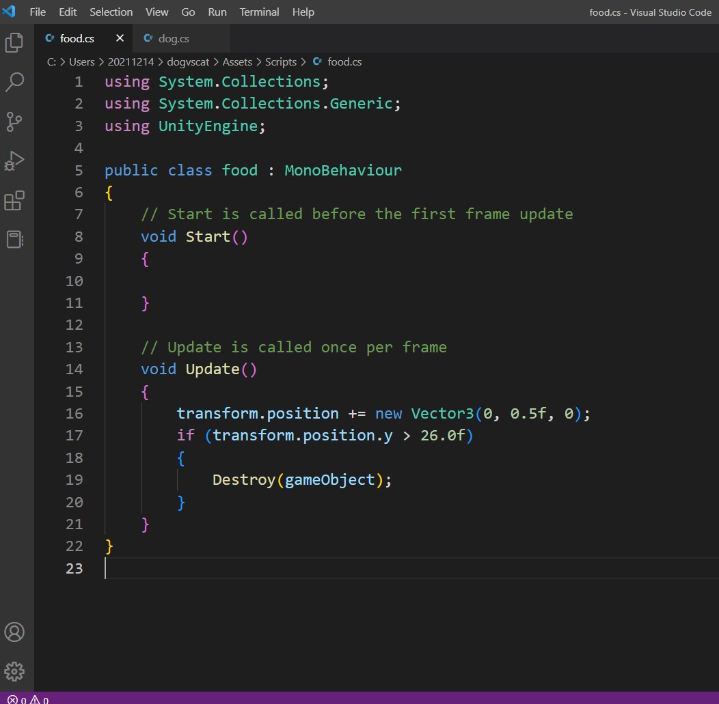Open the Run menu
The width and height of the screenshot is (719, 704).
[217, 12]
